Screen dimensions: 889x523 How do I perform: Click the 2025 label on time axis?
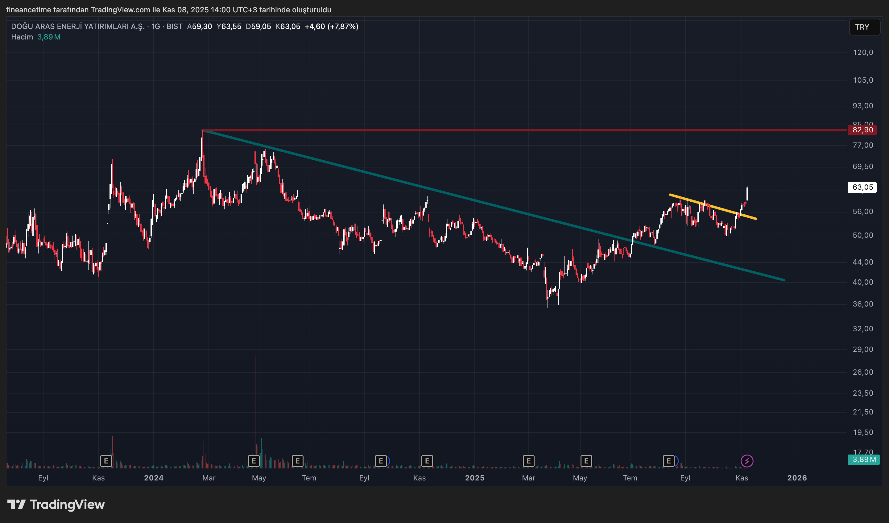point(474,478)
